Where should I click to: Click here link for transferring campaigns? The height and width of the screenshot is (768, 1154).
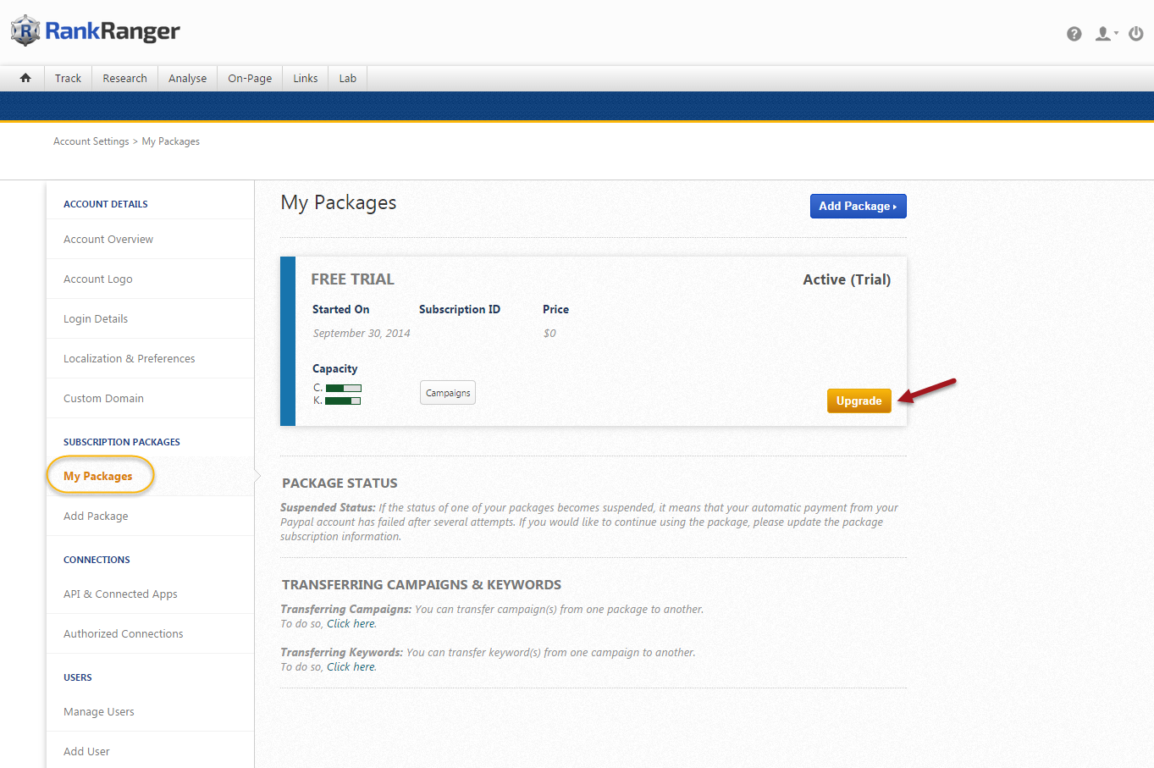tap(351, 624)
